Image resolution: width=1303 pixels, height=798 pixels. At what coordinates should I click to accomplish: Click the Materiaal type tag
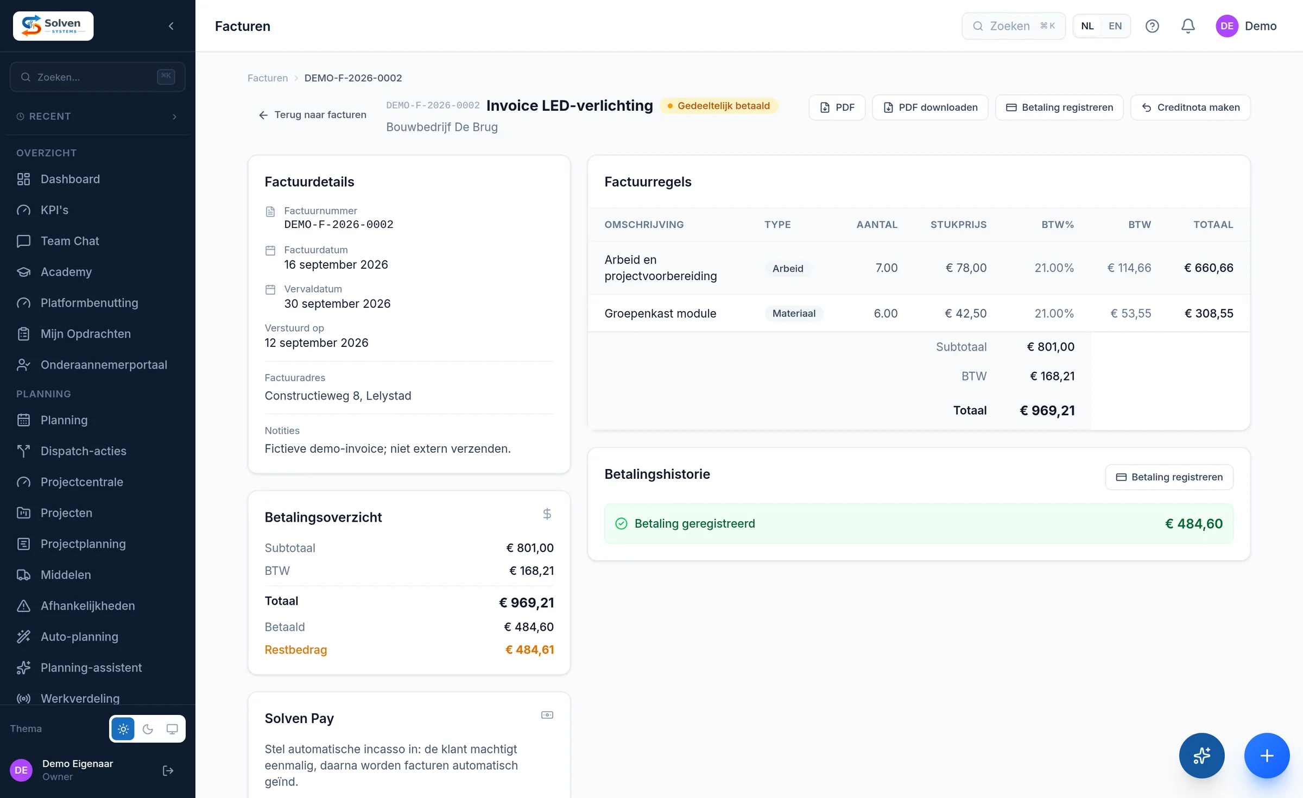tap(794, 314)
